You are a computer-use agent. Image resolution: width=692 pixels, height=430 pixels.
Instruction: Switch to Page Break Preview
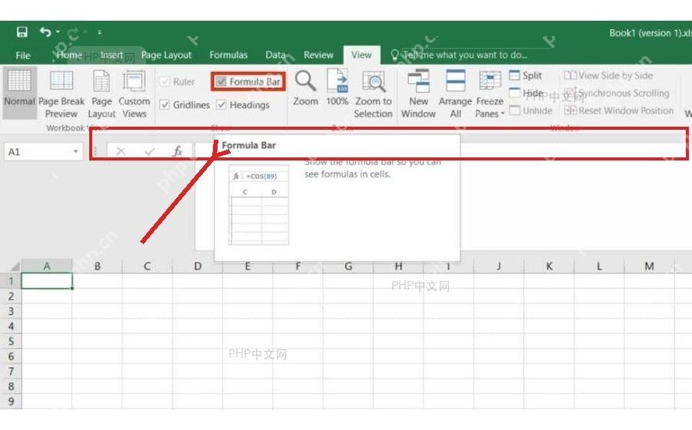(x=62, y=94)
